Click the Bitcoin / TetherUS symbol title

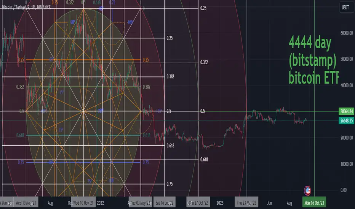coord(26,7)
